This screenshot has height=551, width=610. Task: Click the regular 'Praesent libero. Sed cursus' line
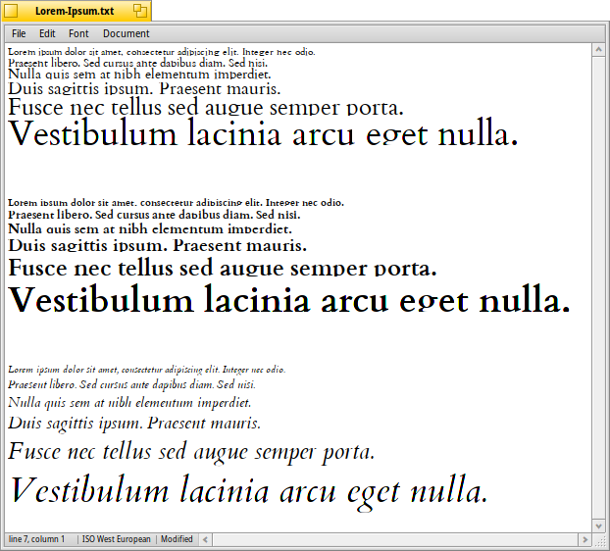(137, 63)
